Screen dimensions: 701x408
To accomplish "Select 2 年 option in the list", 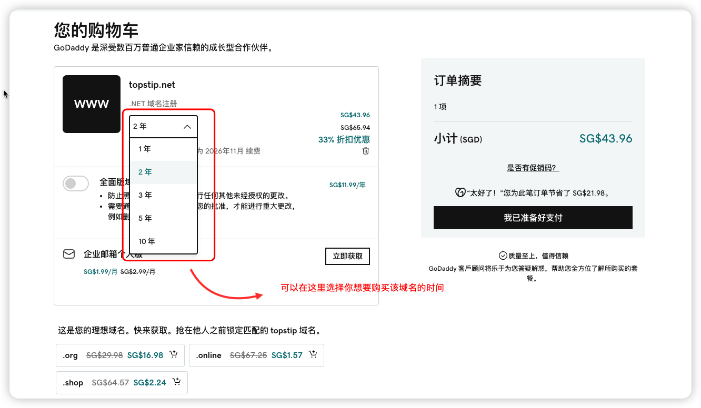I will coord(163,172).
